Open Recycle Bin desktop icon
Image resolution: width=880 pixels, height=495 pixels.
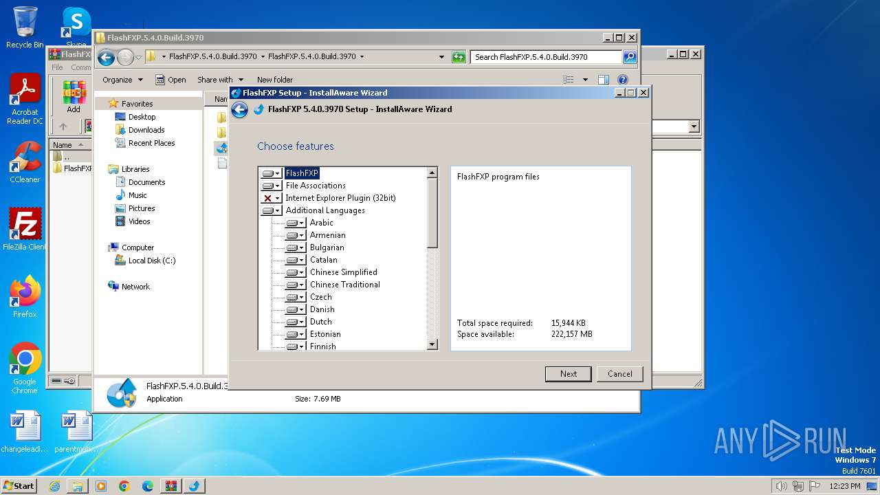(25, 27)
